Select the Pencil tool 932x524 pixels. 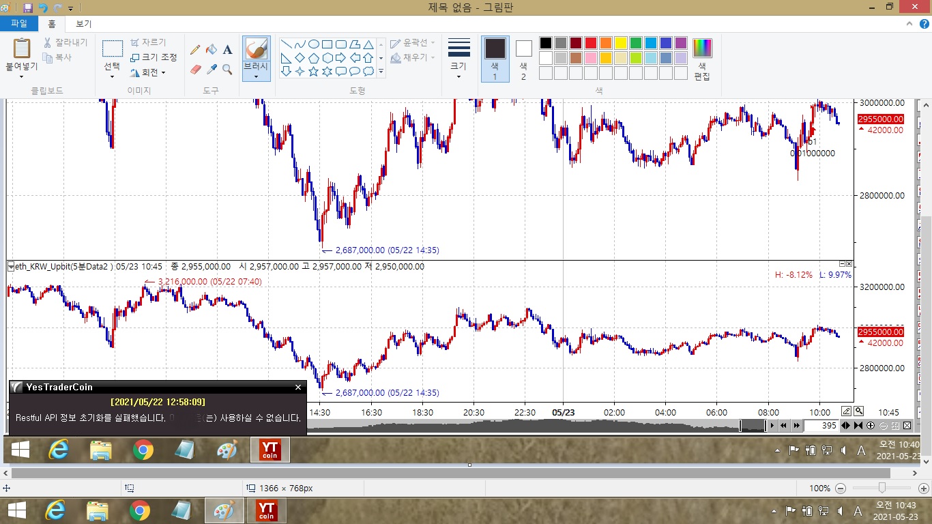195,50
